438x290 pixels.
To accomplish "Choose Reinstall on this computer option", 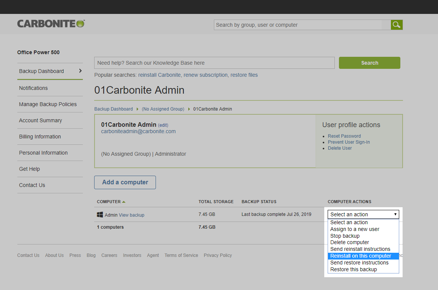I will pos(360,256).
